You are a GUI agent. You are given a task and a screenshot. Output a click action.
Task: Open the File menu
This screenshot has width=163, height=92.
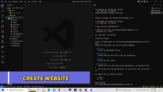coord(6,2)
